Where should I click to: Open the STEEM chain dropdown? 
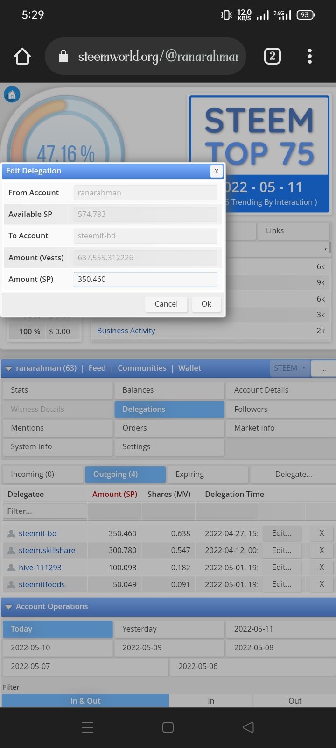(x=289, y=368)
